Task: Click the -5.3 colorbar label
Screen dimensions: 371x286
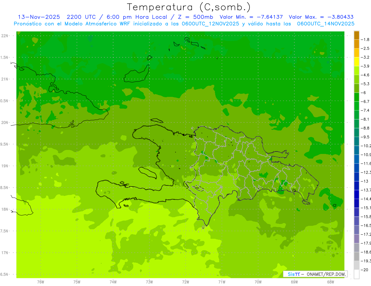Action: 365,84
